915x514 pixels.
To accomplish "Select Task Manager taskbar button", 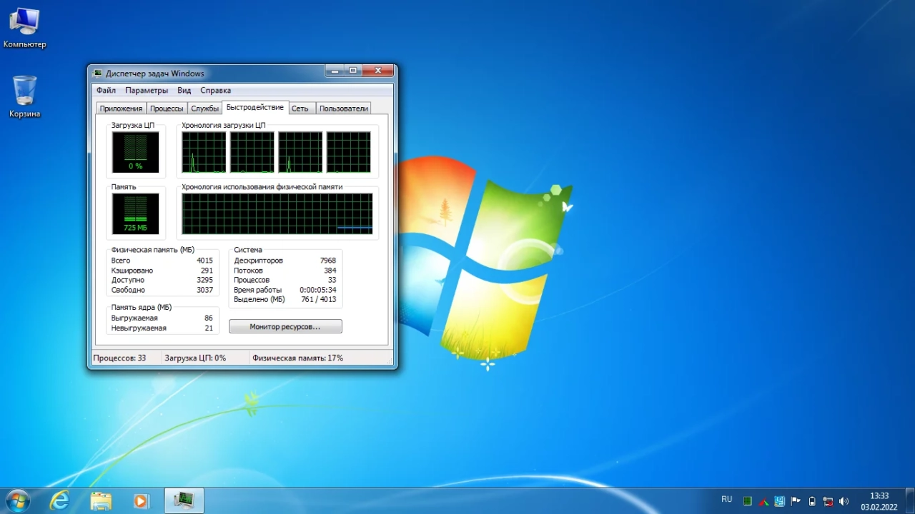I will click(184, 500).
